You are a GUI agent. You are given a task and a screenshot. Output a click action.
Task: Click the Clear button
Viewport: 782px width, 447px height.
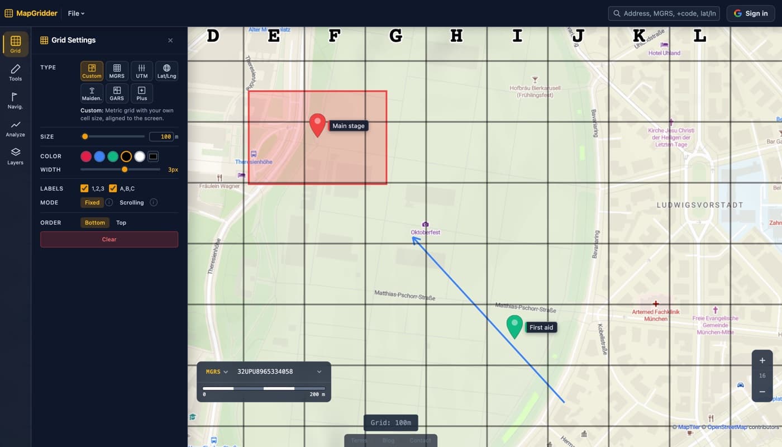tap(109, 239)
